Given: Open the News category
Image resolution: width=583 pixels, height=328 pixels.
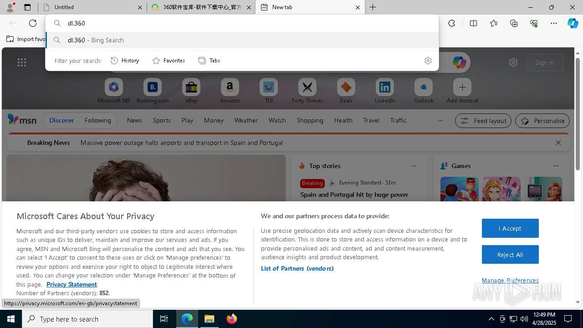Looking at the screenshot, I should pyautogui.click(x=134, y=120).
